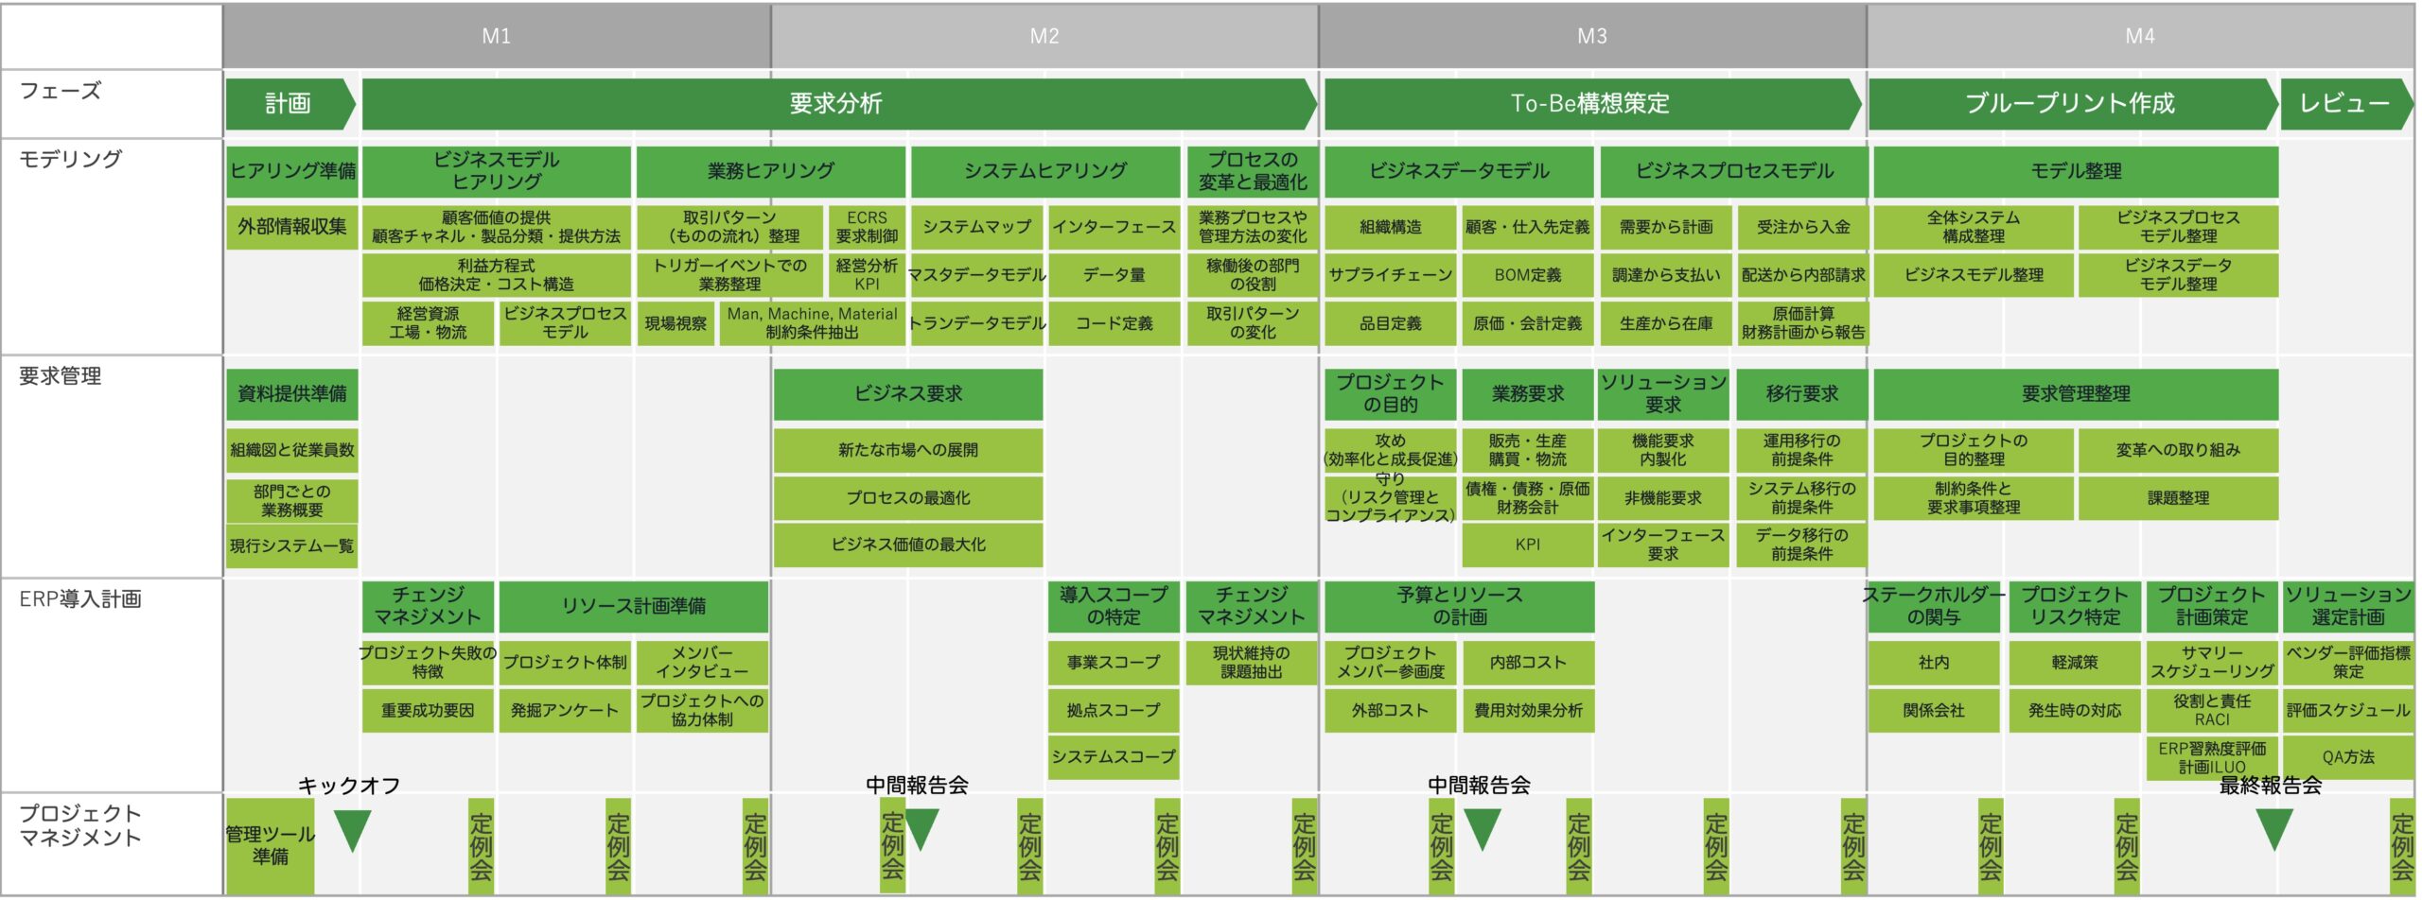Click the ブループリント作成 phase chevron
This screenshot has height=900, width=2422.
point(2072,104)
